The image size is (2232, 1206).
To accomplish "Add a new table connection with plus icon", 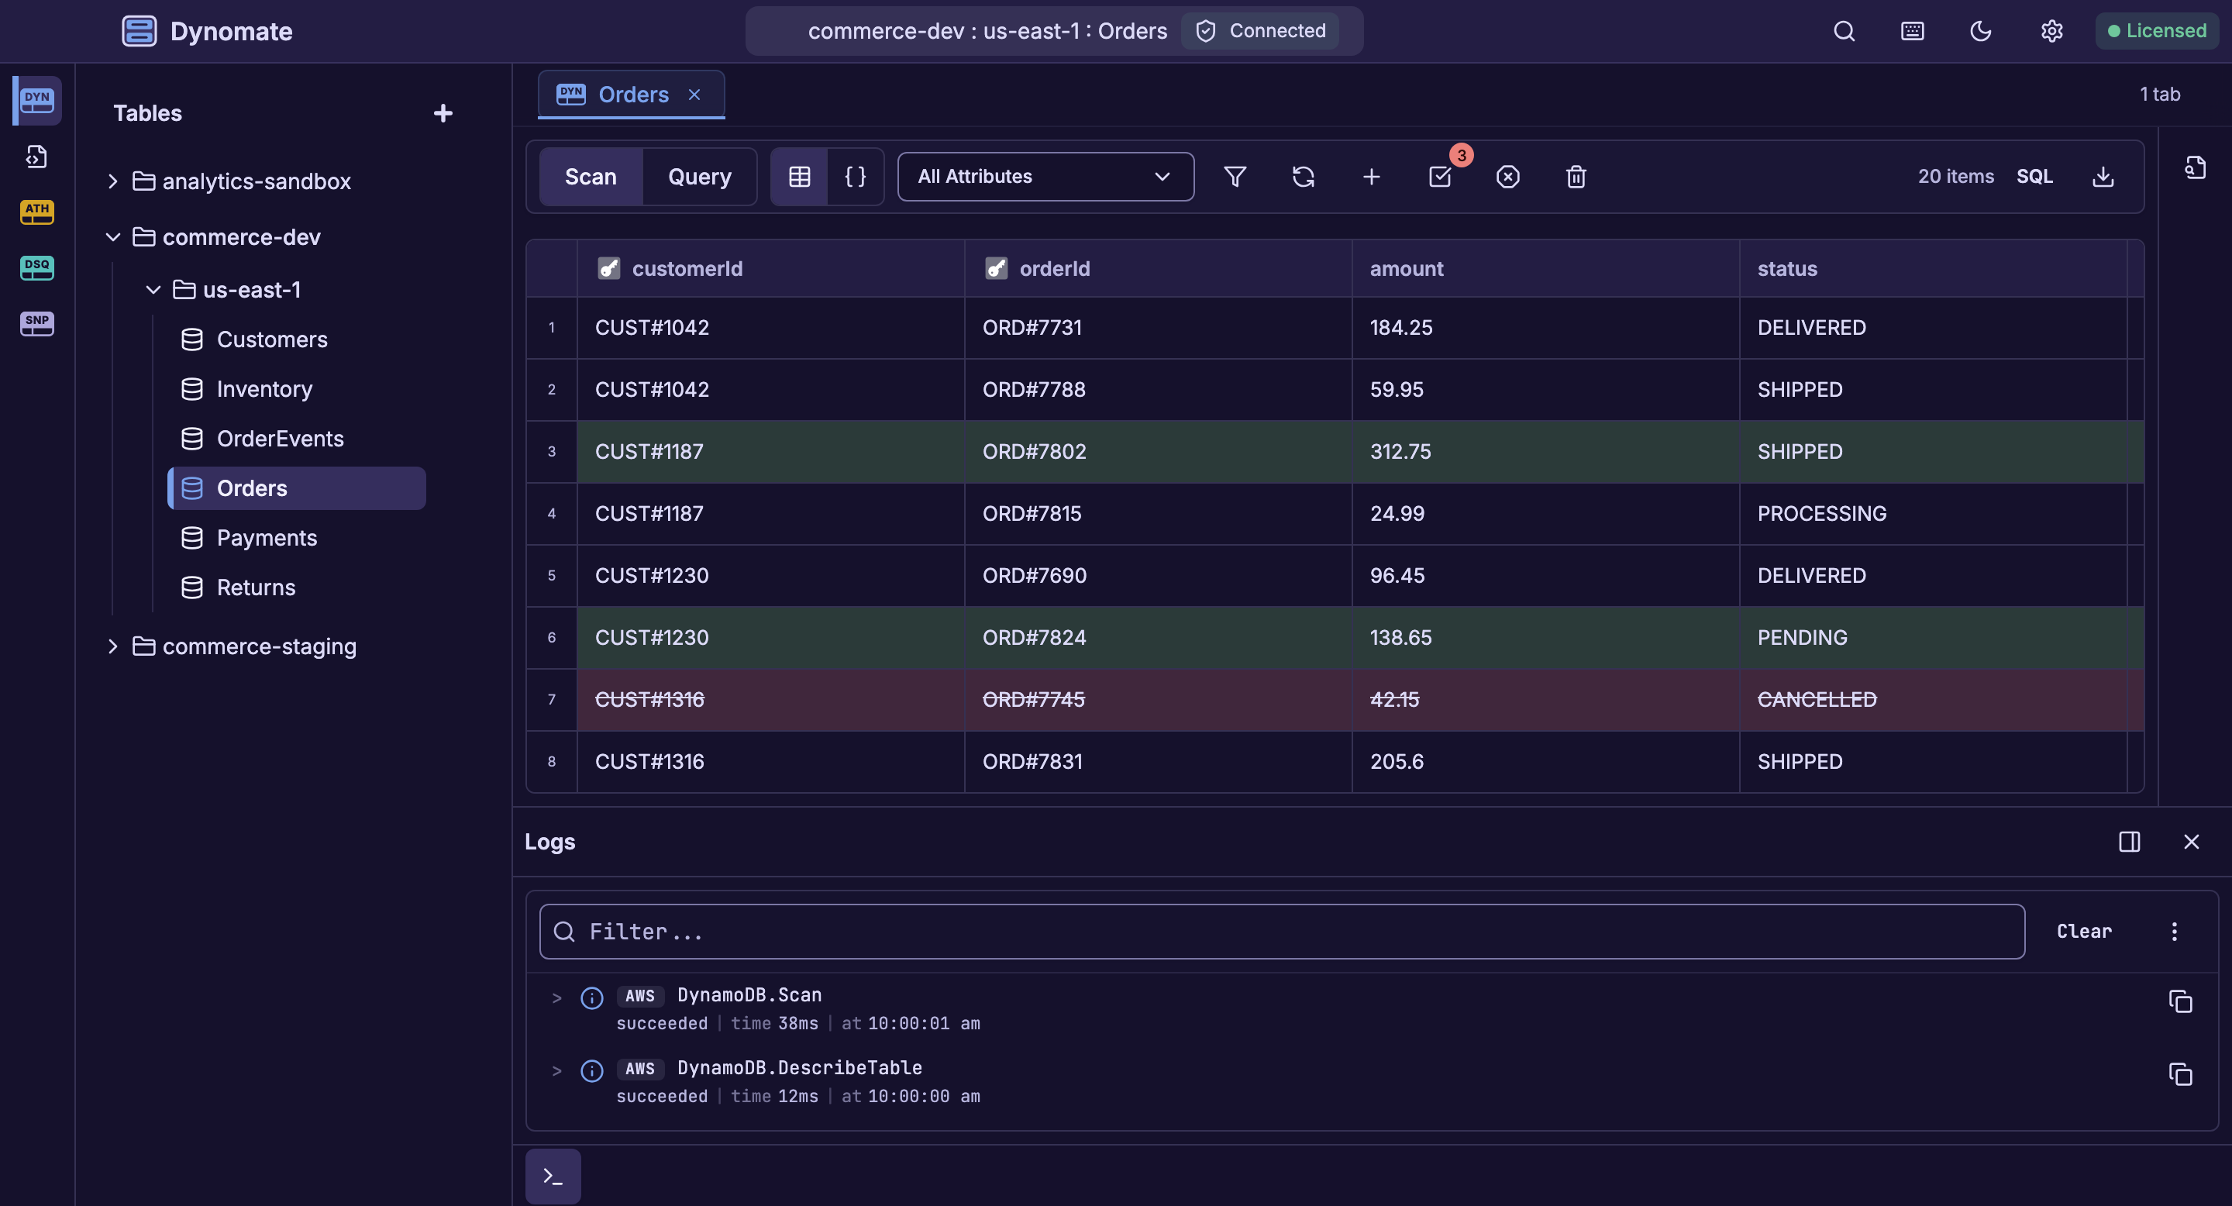I will [x=443, y=113].
